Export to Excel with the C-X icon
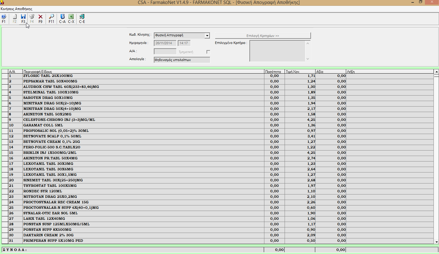Screen dimensions: 439x254 [x=71, y=19]
